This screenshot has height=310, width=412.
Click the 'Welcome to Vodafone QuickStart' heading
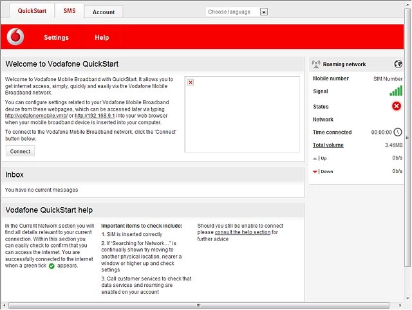point(62,64)
